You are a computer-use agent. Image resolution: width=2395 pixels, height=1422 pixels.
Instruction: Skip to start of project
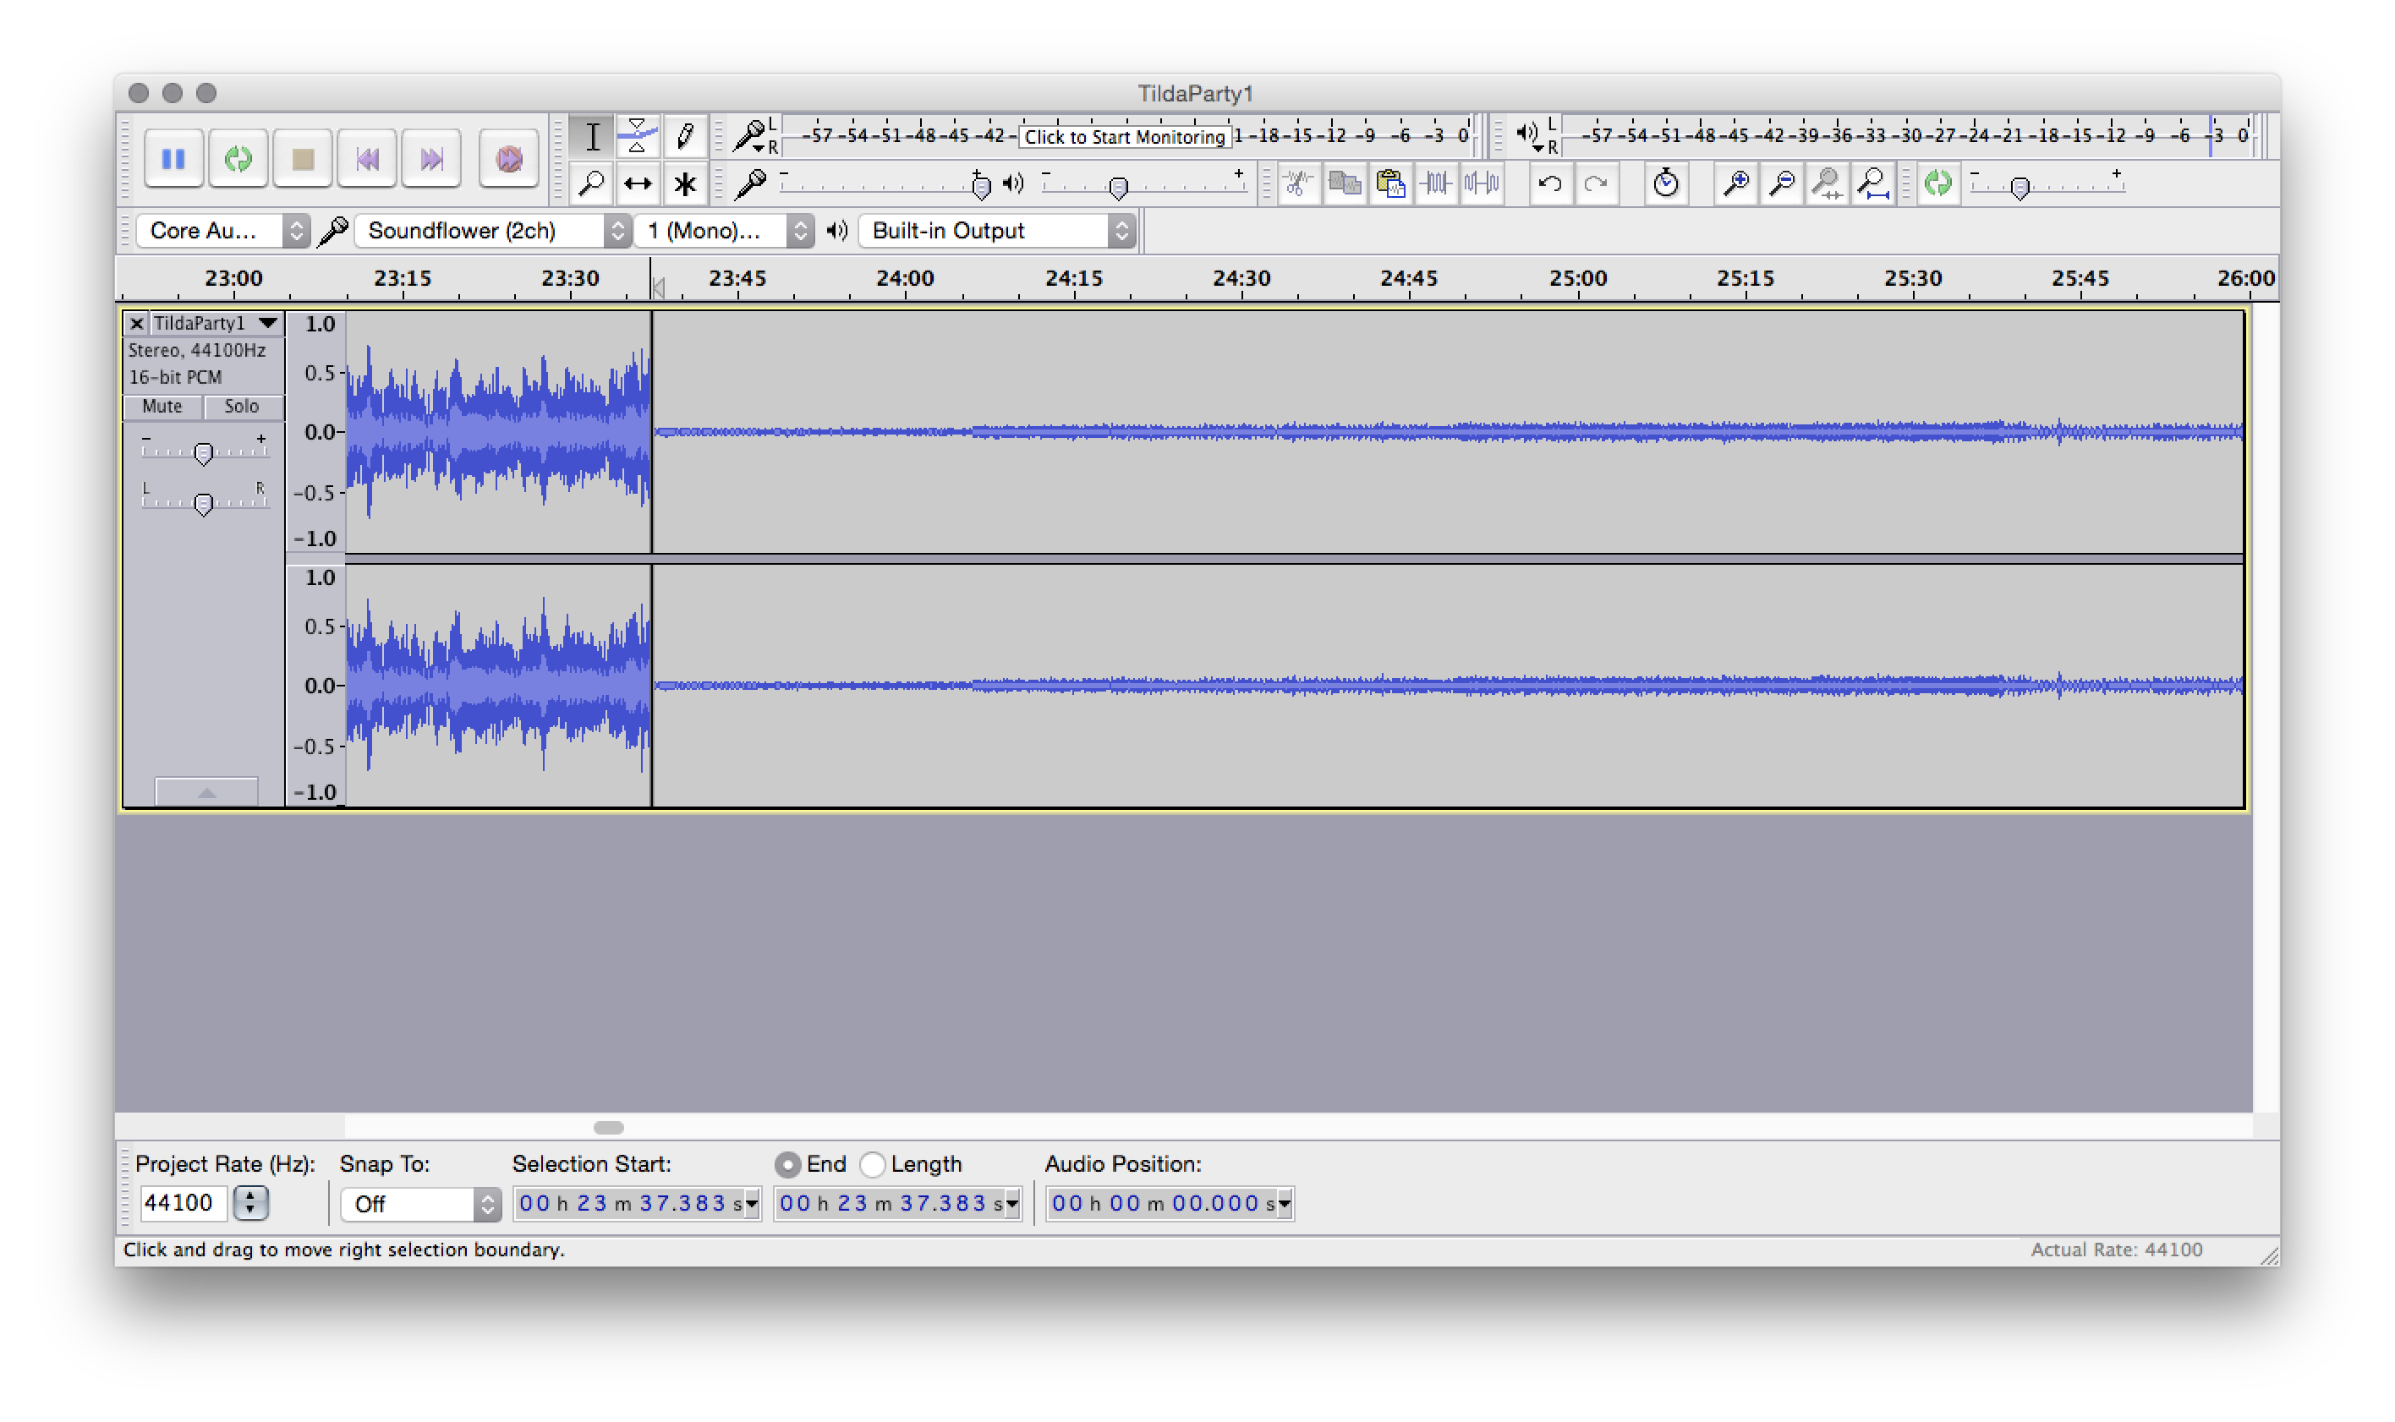pos(367,158)
